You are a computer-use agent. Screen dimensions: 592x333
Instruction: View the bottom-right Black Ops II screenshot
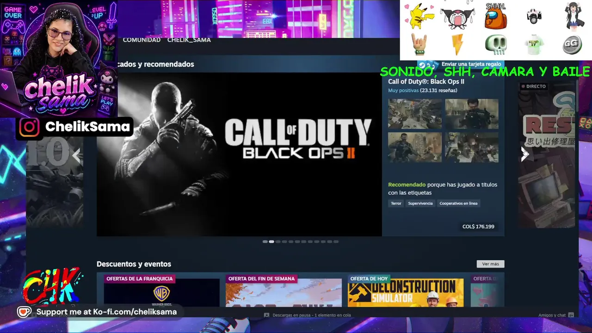click(x=472, y=148)
